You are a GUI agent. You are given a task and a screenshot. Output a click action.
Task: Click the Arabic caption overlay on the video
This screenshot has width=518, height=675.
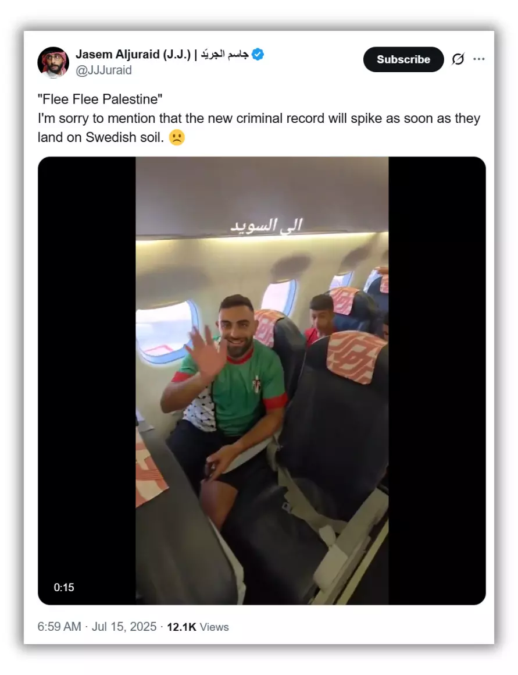click(x=267, y=226)
